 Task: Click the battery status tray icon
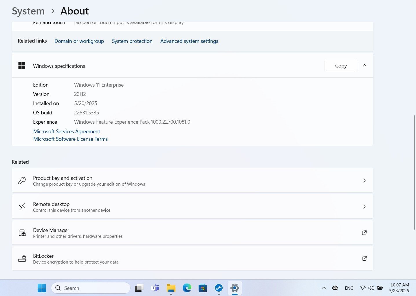click(380, 288)
